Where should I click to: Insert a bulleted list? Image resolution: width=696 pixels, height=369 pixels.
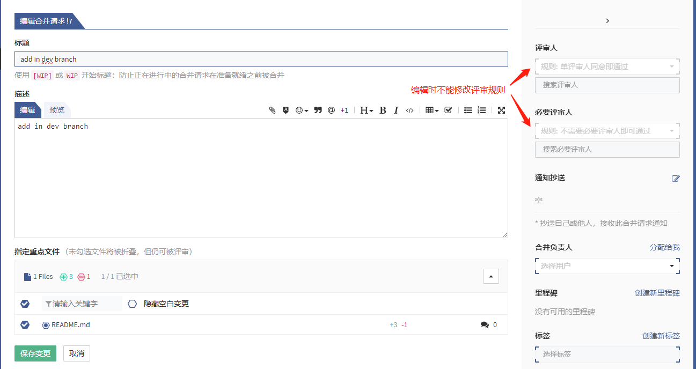pos(468,110)
